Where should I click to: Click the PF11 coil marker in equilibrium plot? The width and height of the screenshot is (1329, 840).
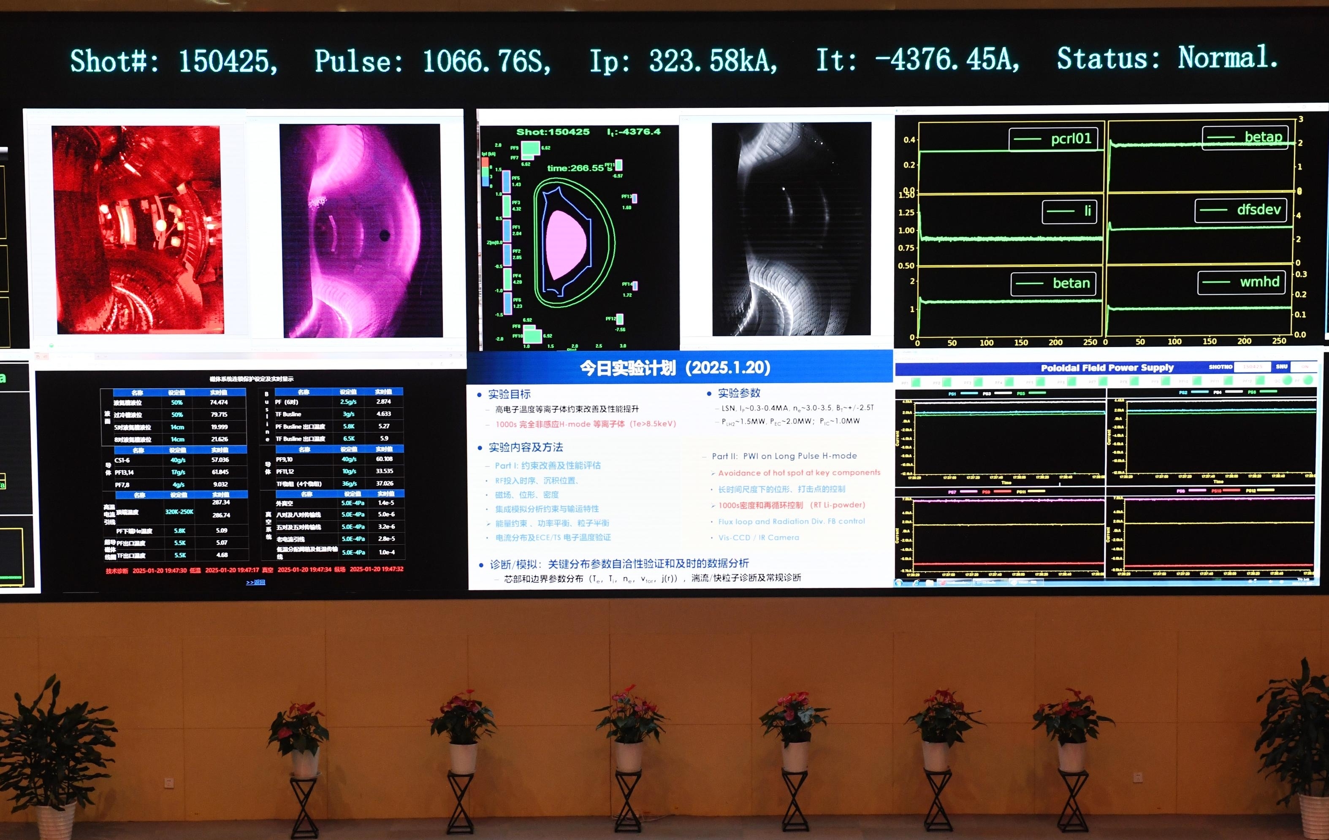point(618,165)
